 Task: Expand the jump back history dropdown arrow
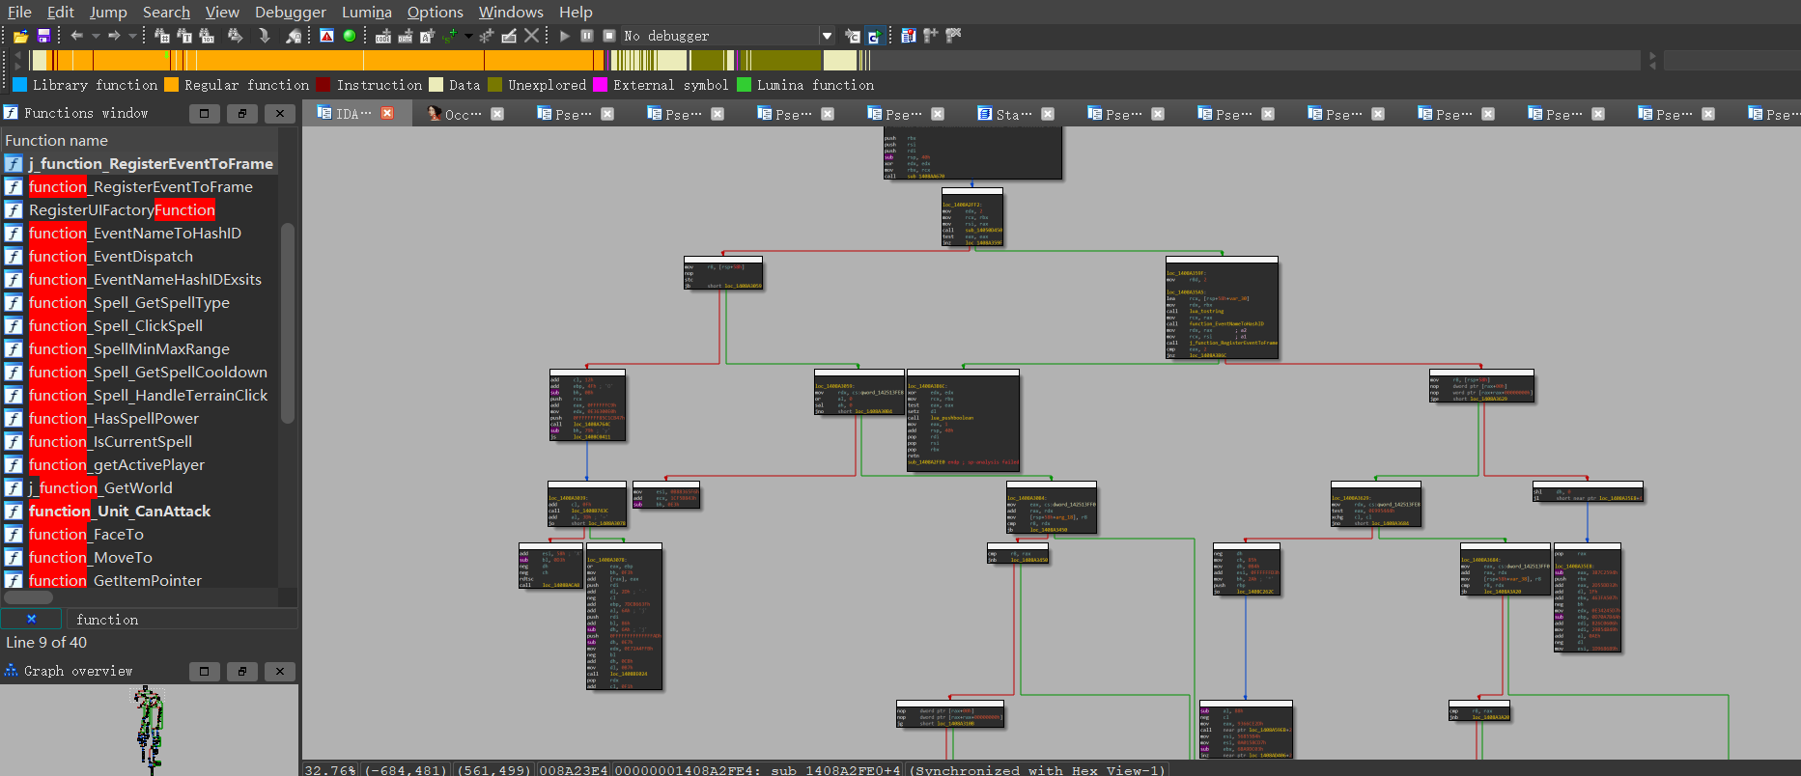click(96, 36)
